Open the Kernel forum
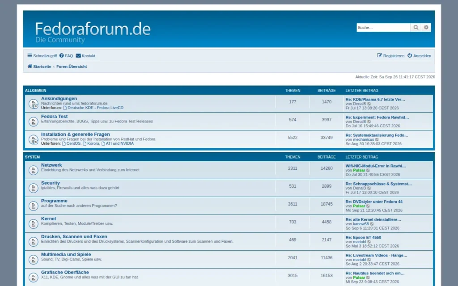 click(48, 219)
